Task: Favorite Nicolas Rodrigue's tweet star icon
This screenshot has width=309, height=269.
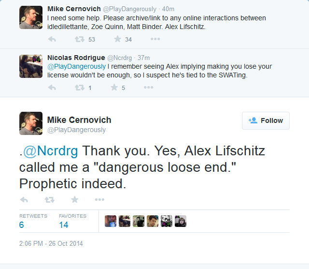Action: pyautogui.click(x=114, y=87)
